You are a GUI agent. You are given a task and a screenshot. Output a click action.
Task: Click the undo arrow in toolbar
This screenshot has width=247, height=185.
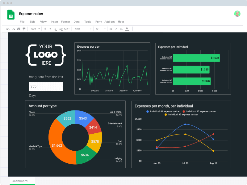click(x=8, y=29)
